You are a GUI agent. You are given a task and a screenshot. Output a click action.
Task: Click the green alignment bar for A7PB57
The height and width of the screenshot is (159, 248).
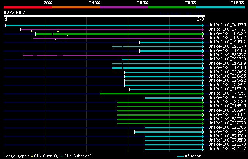click(x=151, y=94)
